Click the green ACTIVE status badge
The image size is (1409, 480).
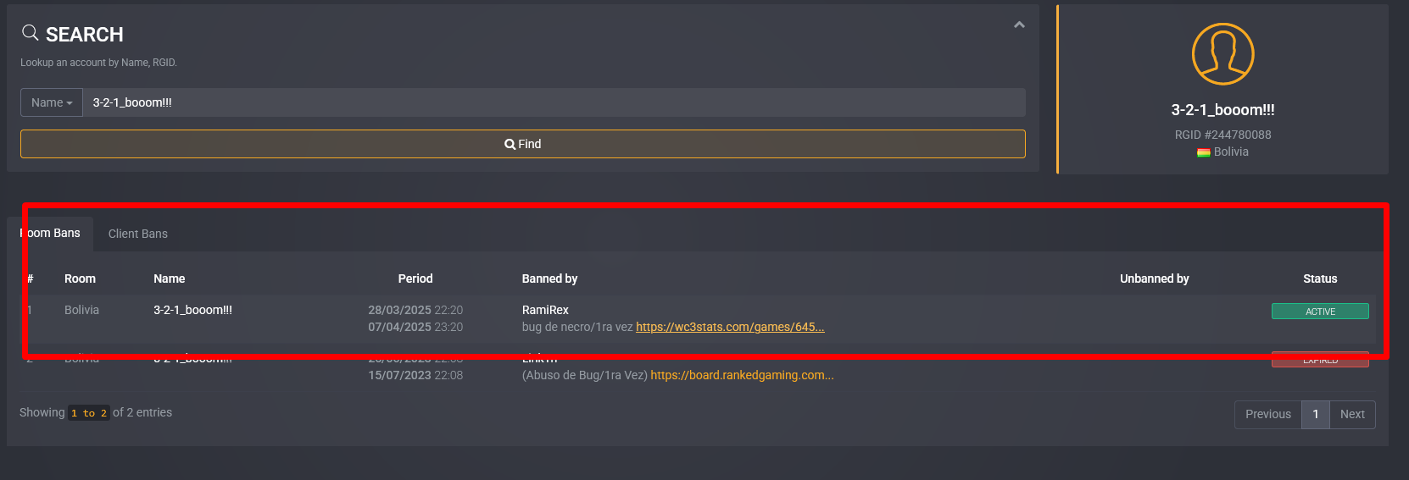point(1320,312)
